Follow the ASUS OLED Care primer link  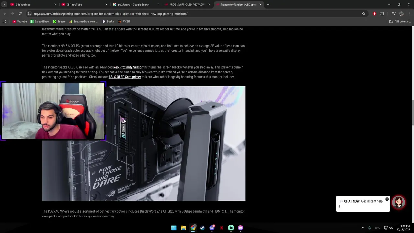tap(125, 77)
